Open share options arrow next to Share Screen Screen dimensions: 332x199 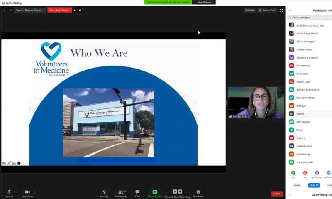pyautogui.click(x=162, y=192)
